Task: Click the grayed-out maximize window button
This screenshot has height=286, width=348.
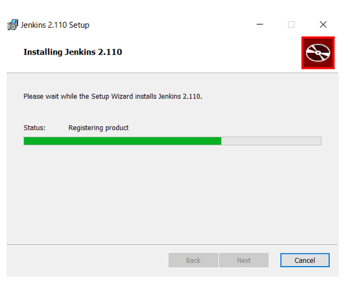Action: (291, 24)
